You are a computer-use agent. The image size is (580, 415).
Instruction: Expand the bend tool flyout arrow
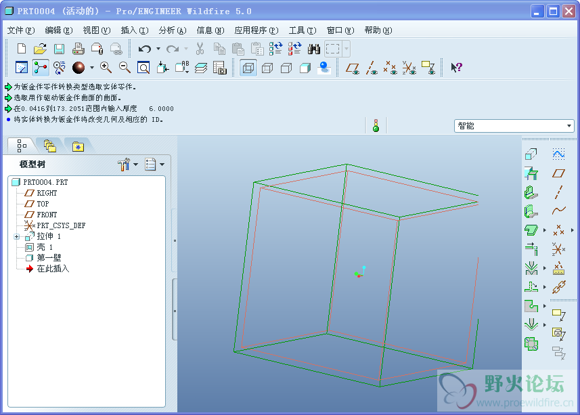[545, 268]
